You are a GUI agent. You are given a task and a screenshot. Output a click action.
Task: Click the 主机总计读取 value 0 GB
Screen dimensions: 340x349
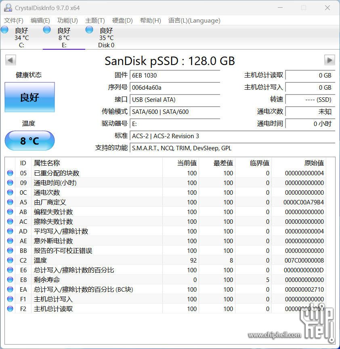(x=310, y=75)
